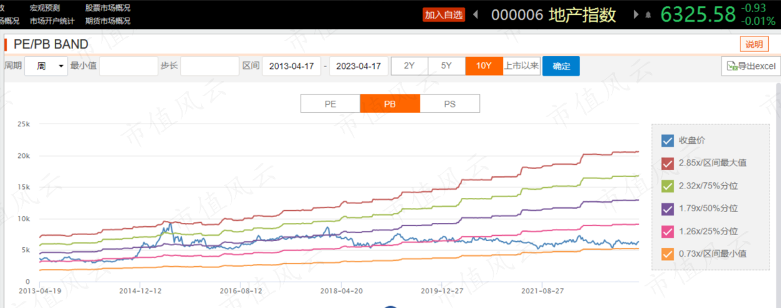Hide the 1.26x/25%分位 line
Screen dimensions: 781x308
668,232
